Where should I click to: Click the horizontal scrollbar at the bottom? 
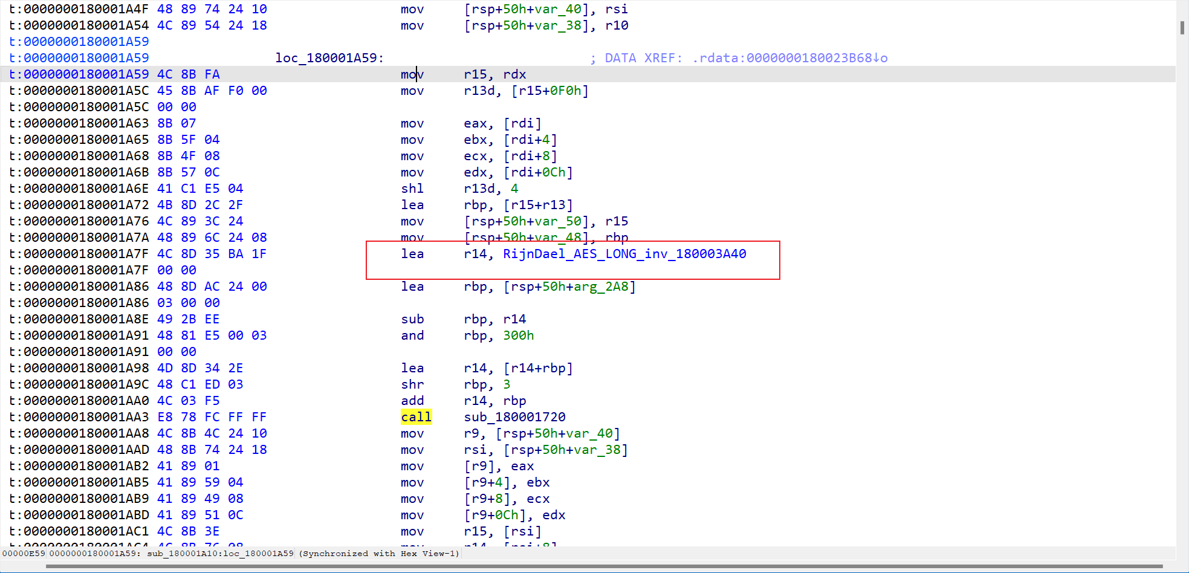(604, 566)
